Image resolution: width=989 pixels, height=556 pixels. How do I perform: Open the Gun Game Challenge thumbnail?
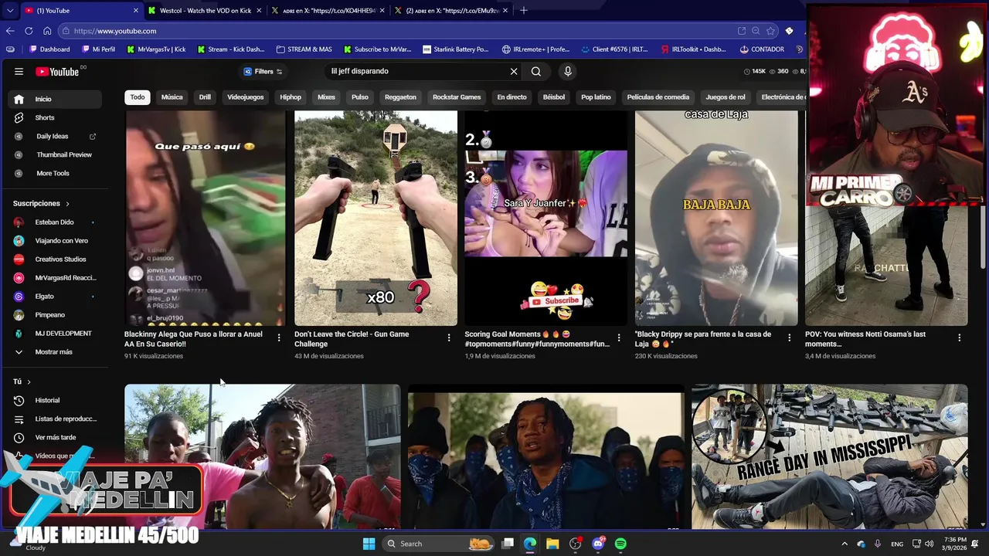(x=376, y=218)
